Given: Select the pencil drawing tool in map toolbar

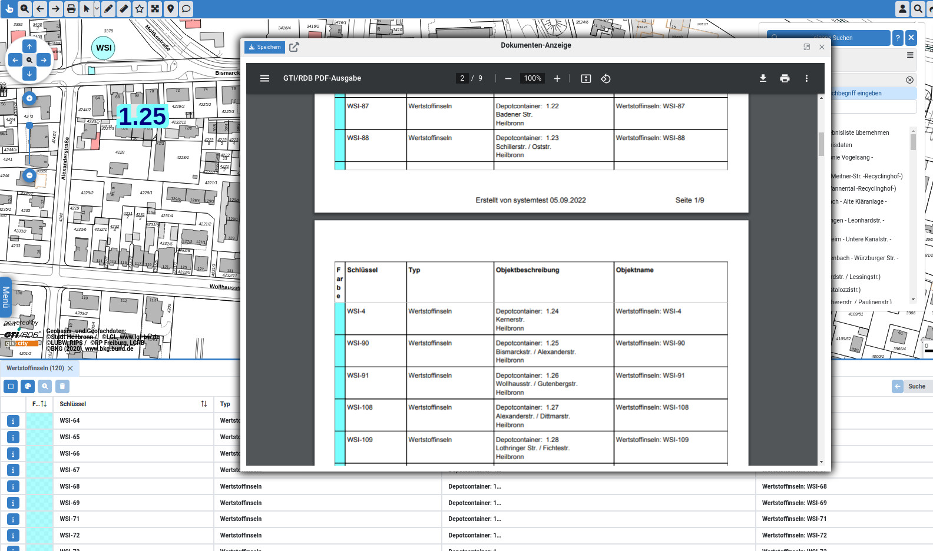Looking at the screenshot, I should click(x=108, y=9).
